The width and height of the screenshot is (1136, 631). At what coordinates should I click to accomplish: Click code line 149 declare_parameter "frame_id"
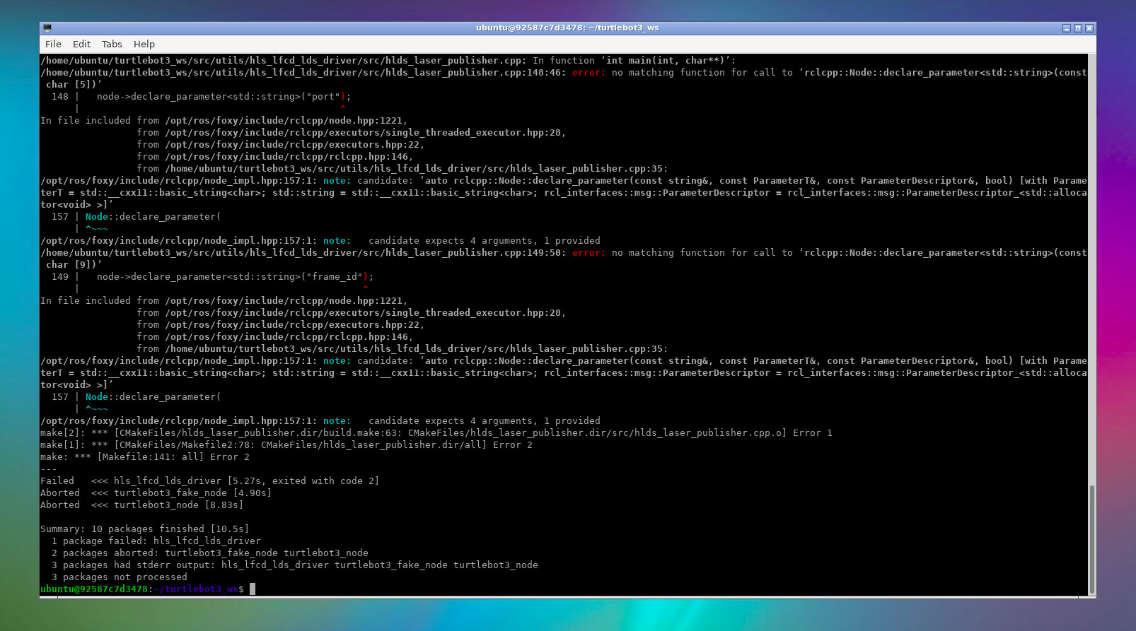(x=235, y=277)
